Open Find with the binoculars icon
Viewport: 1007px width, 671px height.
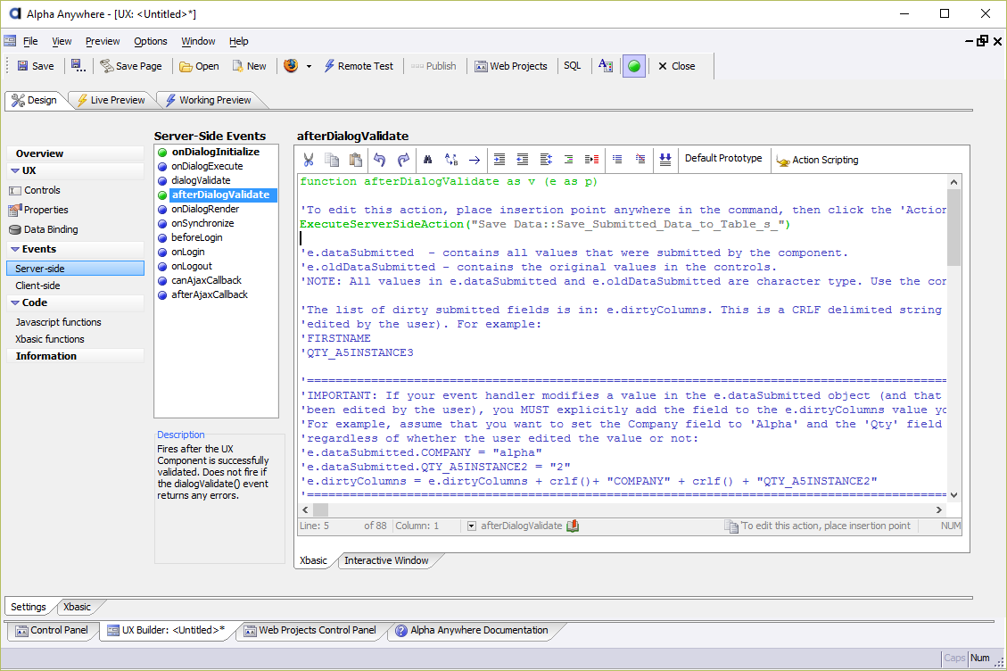coord(428,160)
